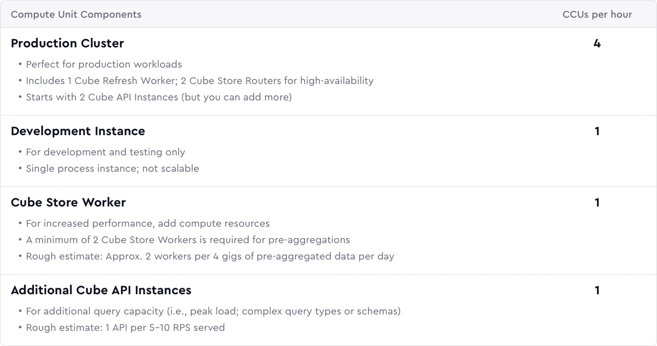Click the Cube Store Worker heading
This screenshot has height=346, width=657.
point(68,202)
